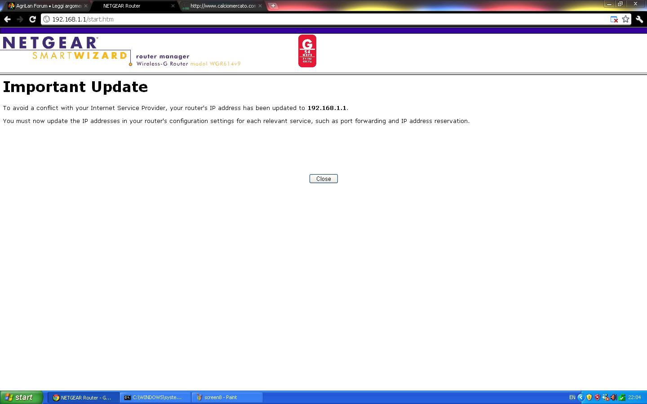Click the EN language indicator in the tray
Image resolution: width=647 pixels, height=404 pixels.
click(x=572, y=397)
